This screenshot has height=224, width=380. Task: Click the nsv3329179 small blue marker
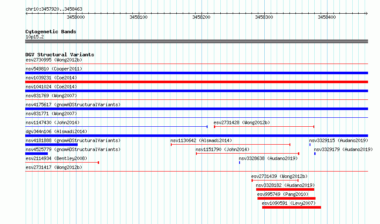(x=315, y=154)
